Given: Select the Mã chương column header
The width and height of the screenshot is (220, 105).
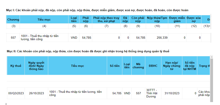Looking at the screenshot, I should [138, 66].
